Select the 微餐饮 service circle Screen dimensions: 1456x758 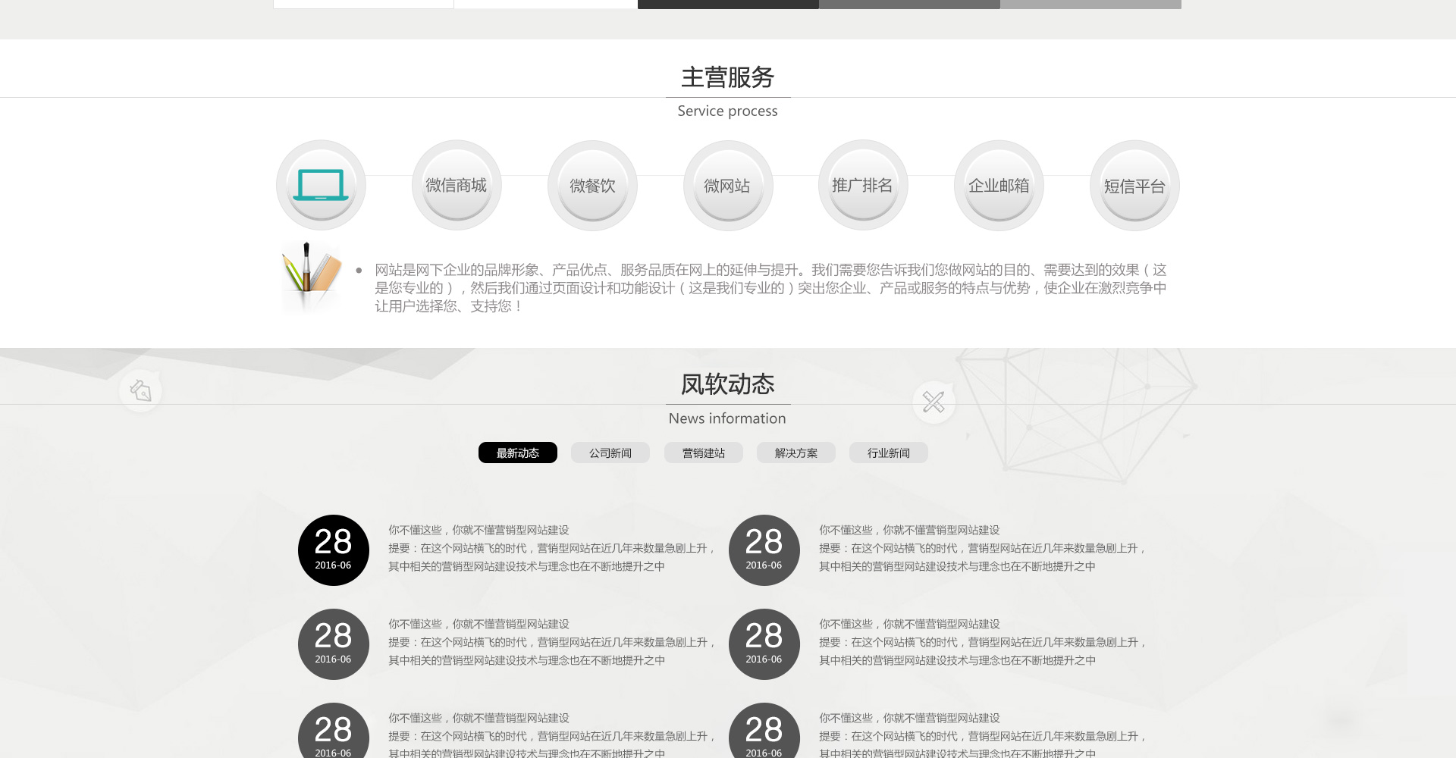click(x=591, y=185)
